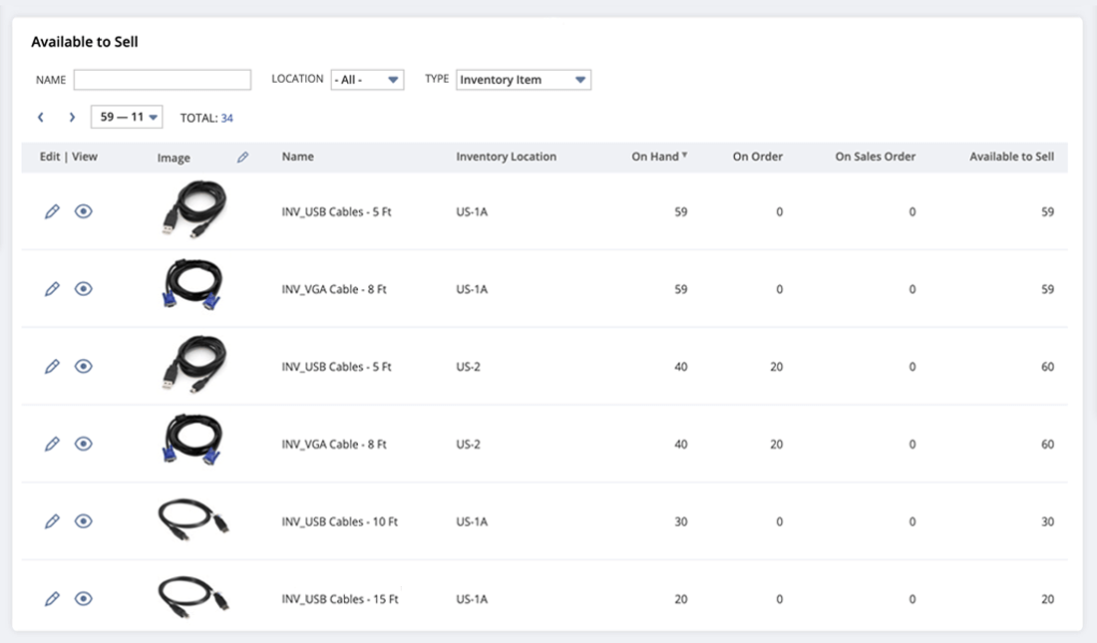Open the Location filter dropdown

tap(367, 80)
